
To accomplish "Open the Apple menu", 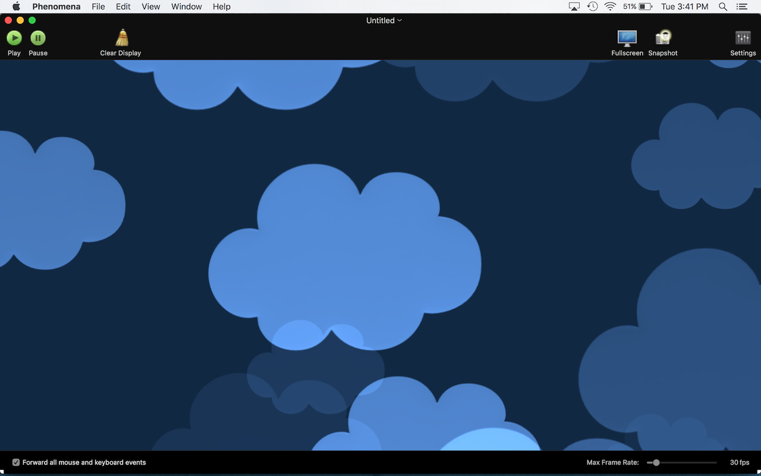I will 16,7.
